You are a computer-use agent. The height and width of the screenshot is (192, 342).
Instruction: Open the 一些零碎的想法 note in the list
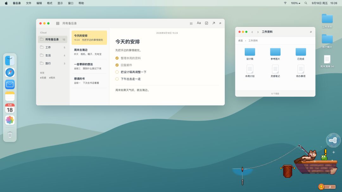point(89,66)
